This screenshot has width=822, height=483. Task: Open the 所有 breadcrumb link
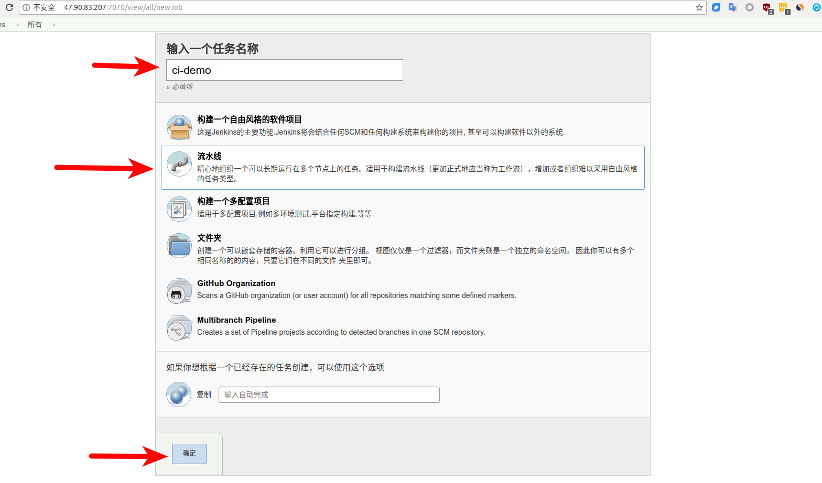[x=35, y=25]
